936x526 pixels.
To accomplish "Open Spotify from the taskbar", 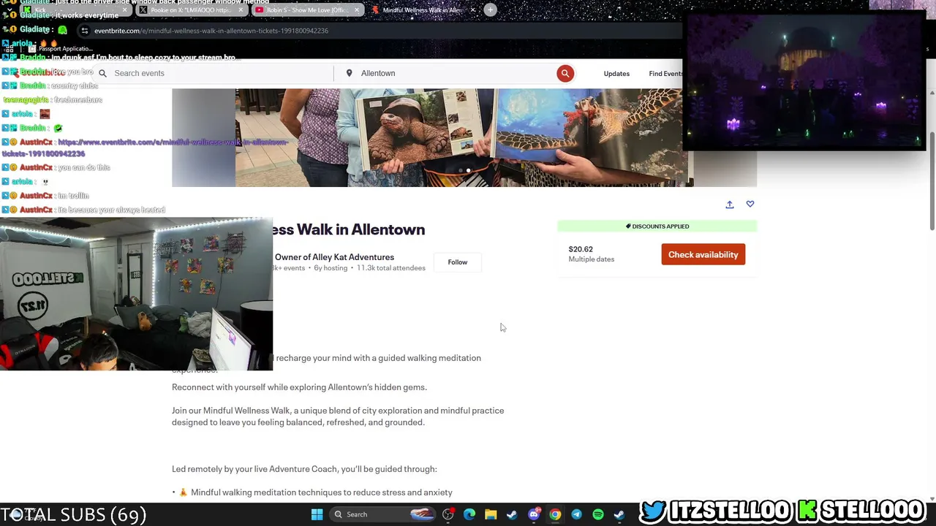I will click(598, 514).
